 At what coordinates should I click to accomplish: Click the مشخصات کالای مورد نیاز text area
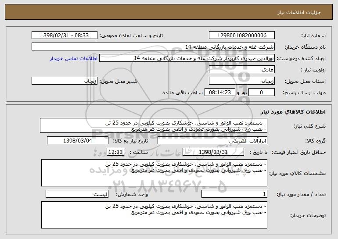(154, 173)
